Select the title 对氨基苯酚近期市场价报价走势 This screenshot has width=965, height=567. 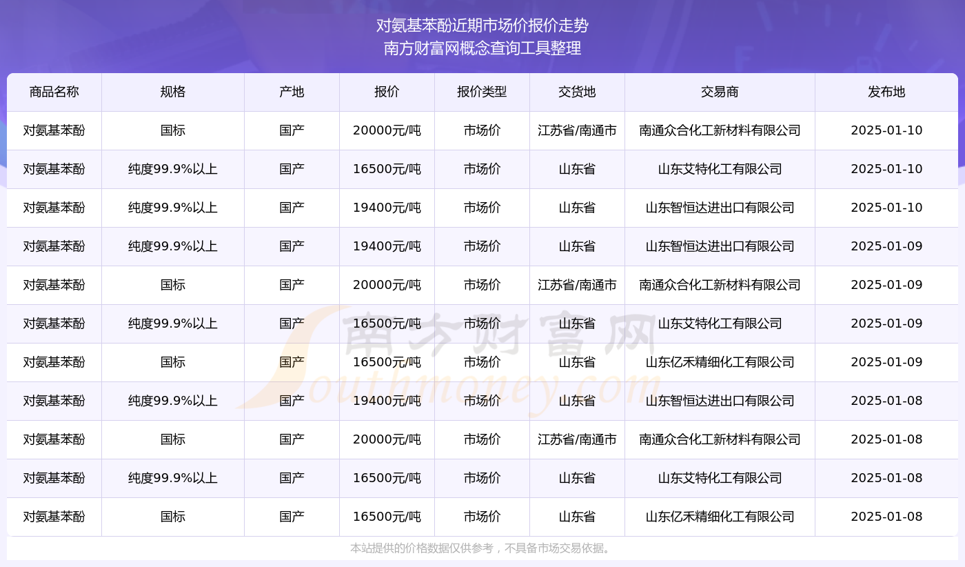click(482, 26)
